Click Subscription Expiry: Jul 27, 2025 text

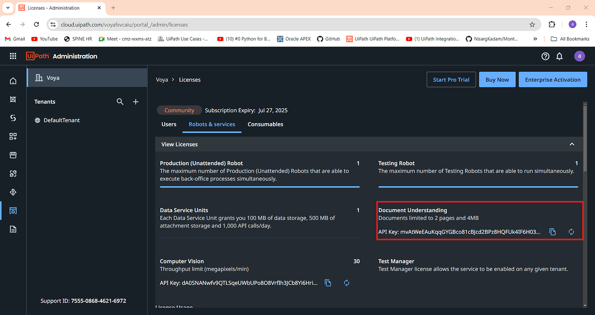point(246,110)
